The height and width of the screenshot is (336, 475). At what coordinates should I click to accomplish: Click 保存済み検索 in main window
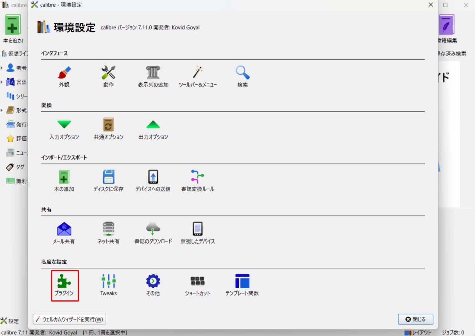tap(452, 53)
